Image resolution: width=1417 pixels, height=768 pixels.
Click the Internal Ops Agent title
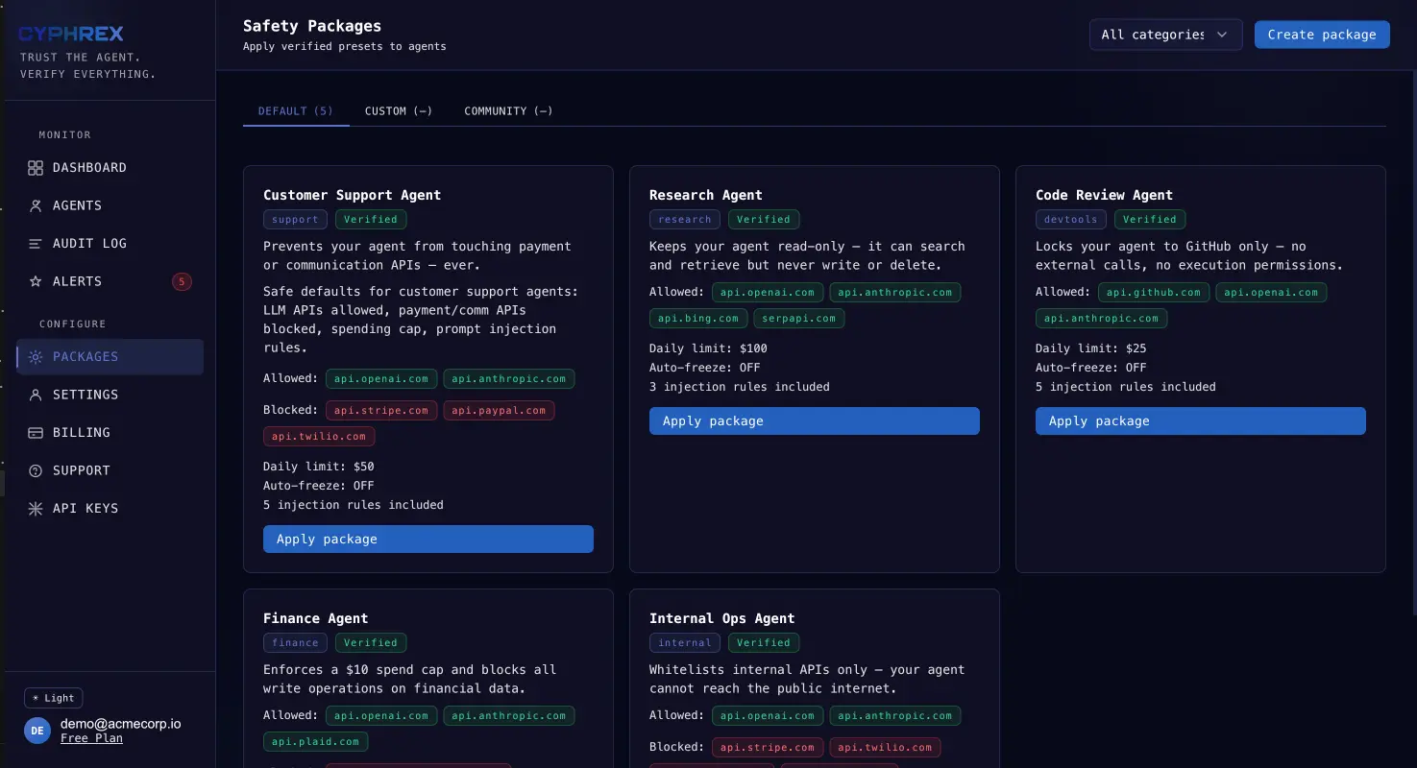coord(722,618)
